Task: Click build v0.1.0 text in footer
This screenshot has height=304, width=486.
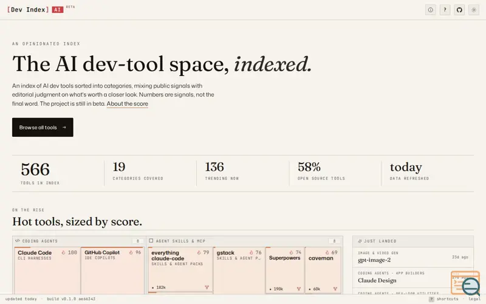Action: tap(71, 299)
